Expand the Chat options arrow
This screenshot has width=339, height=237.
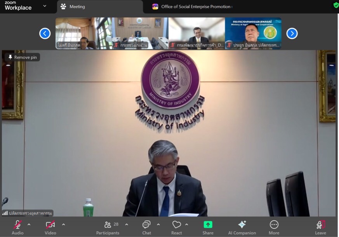(158, 225)
